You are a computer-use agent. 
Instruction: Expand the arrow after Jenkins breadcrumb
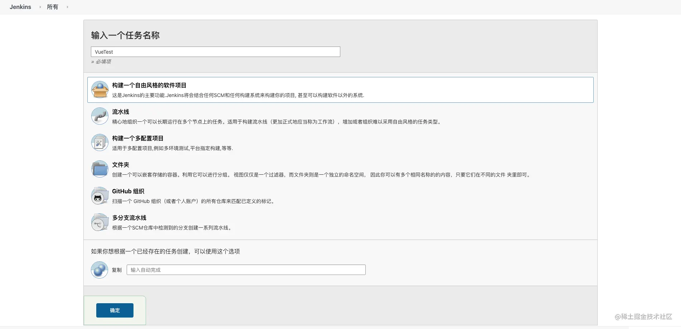tap(40, 7)
